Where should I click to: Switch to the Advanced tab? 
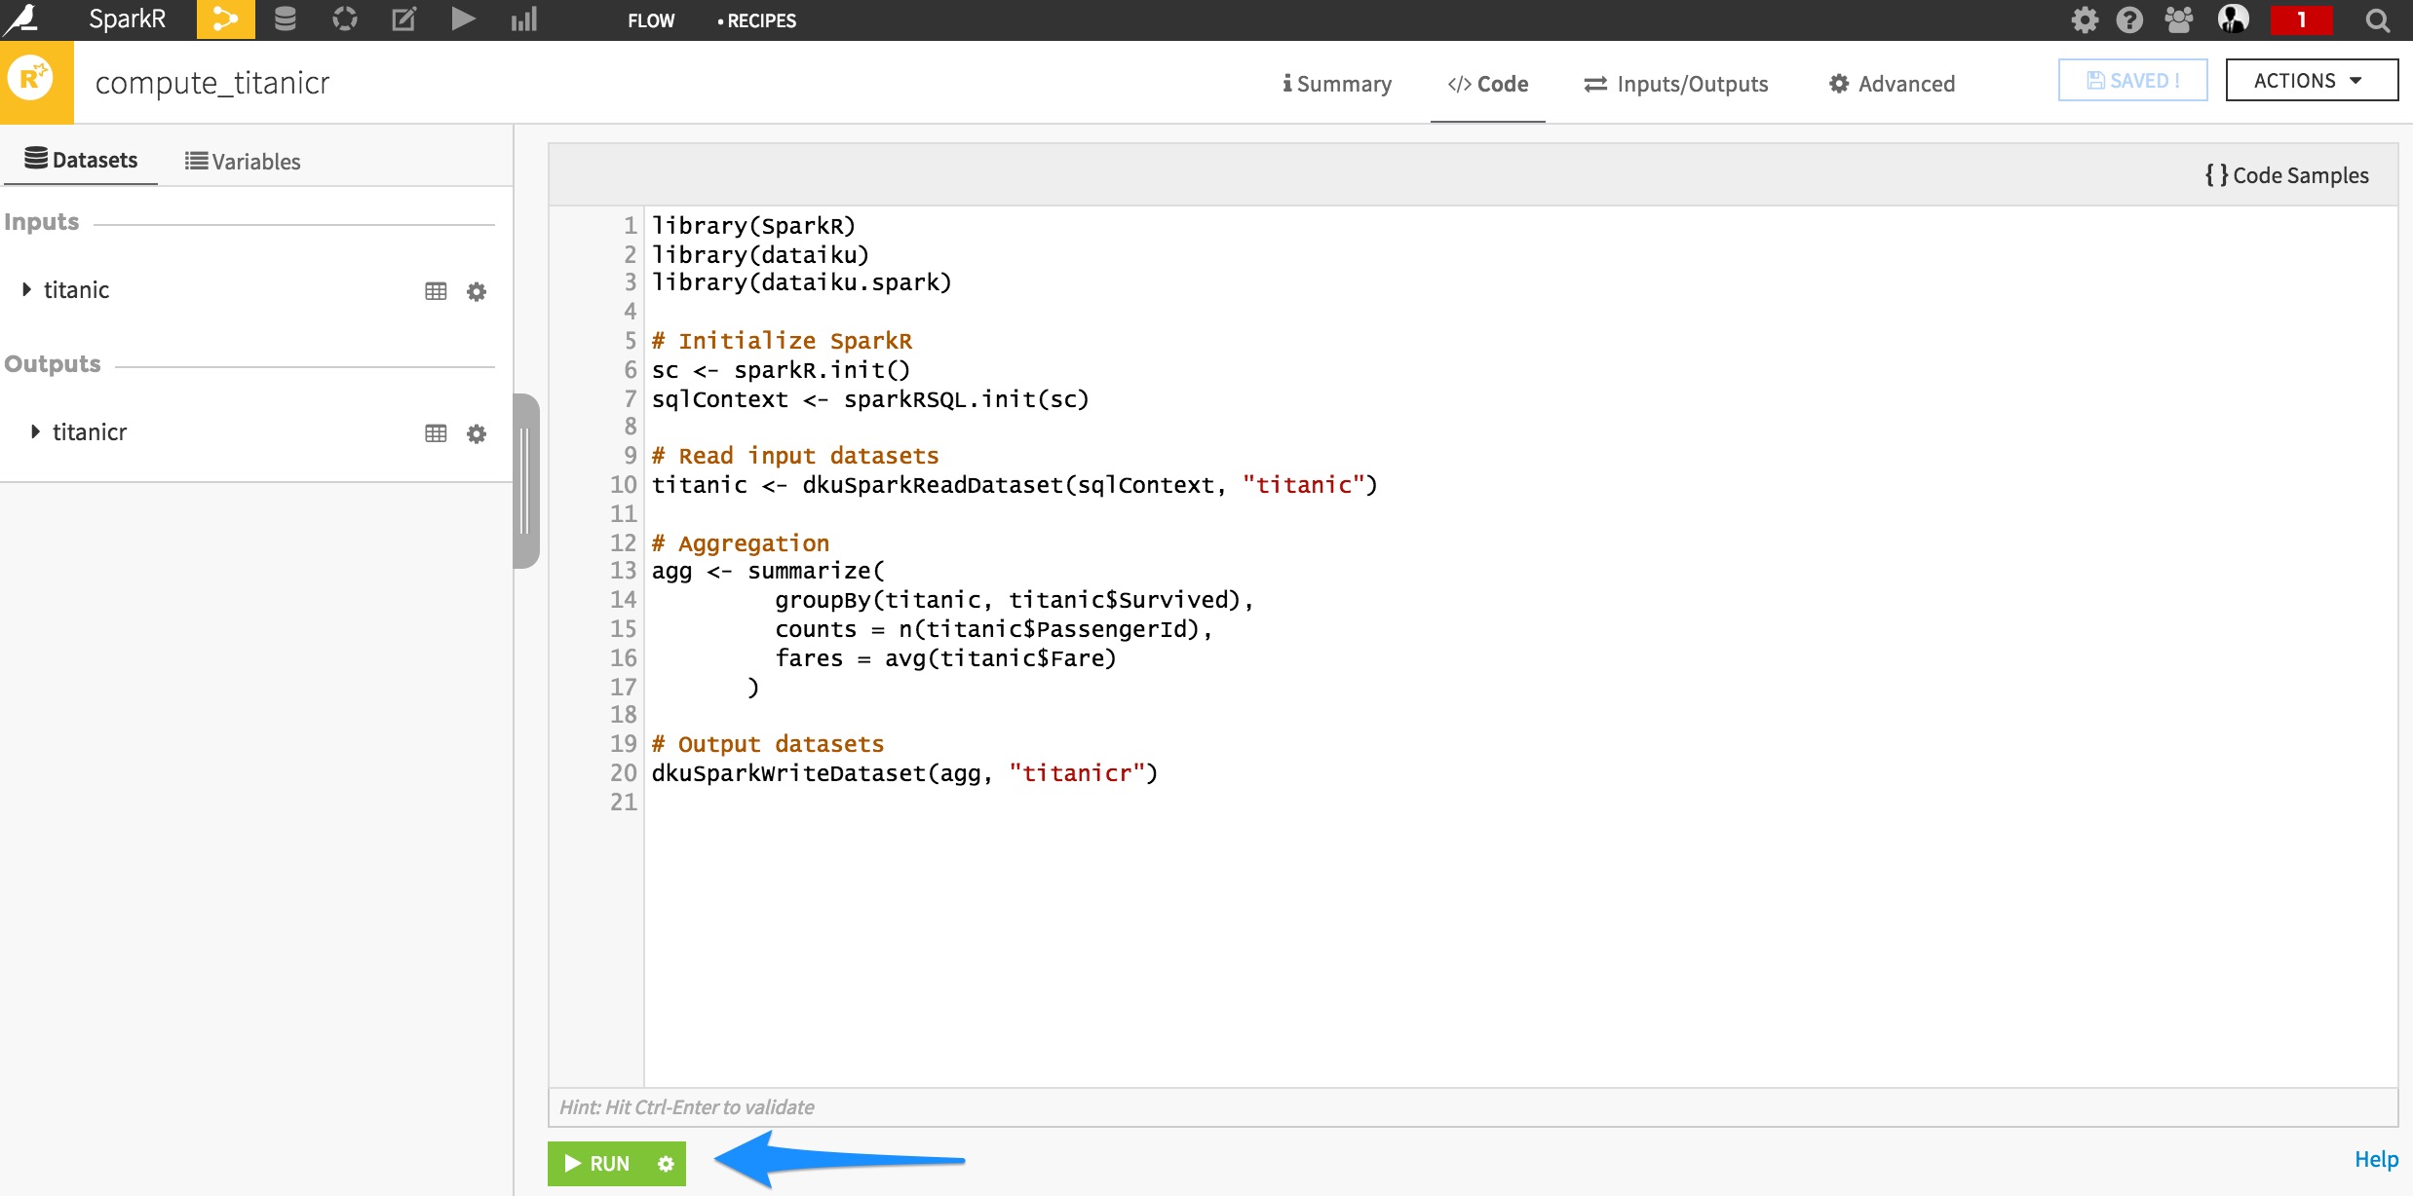(1892, 84)
